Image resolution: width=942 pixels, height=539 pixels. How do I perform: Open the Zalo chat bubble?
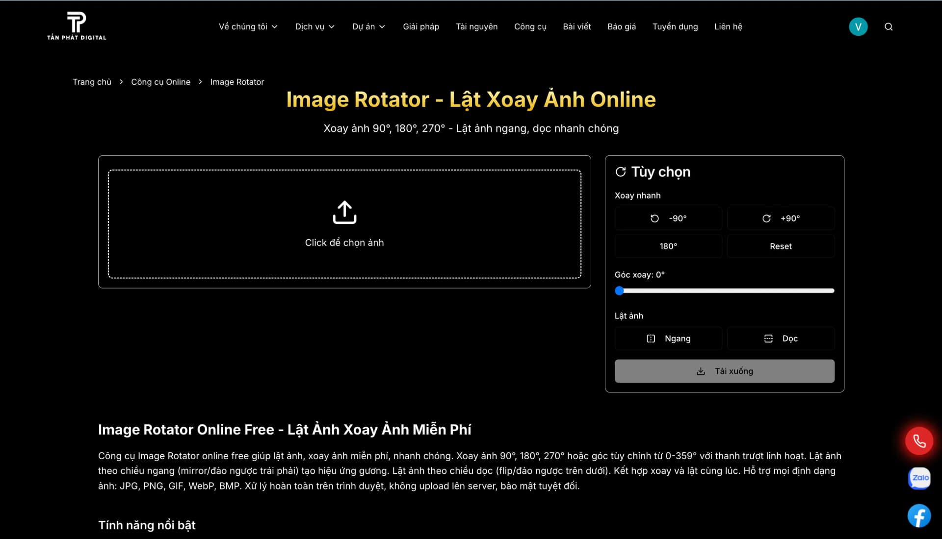(919, 478)
